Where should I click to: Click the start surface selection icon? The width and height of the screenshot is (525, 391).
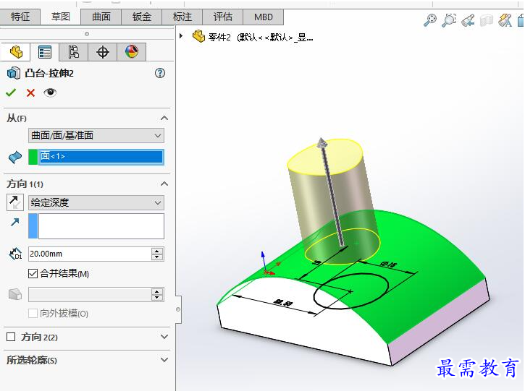point(15,157)
